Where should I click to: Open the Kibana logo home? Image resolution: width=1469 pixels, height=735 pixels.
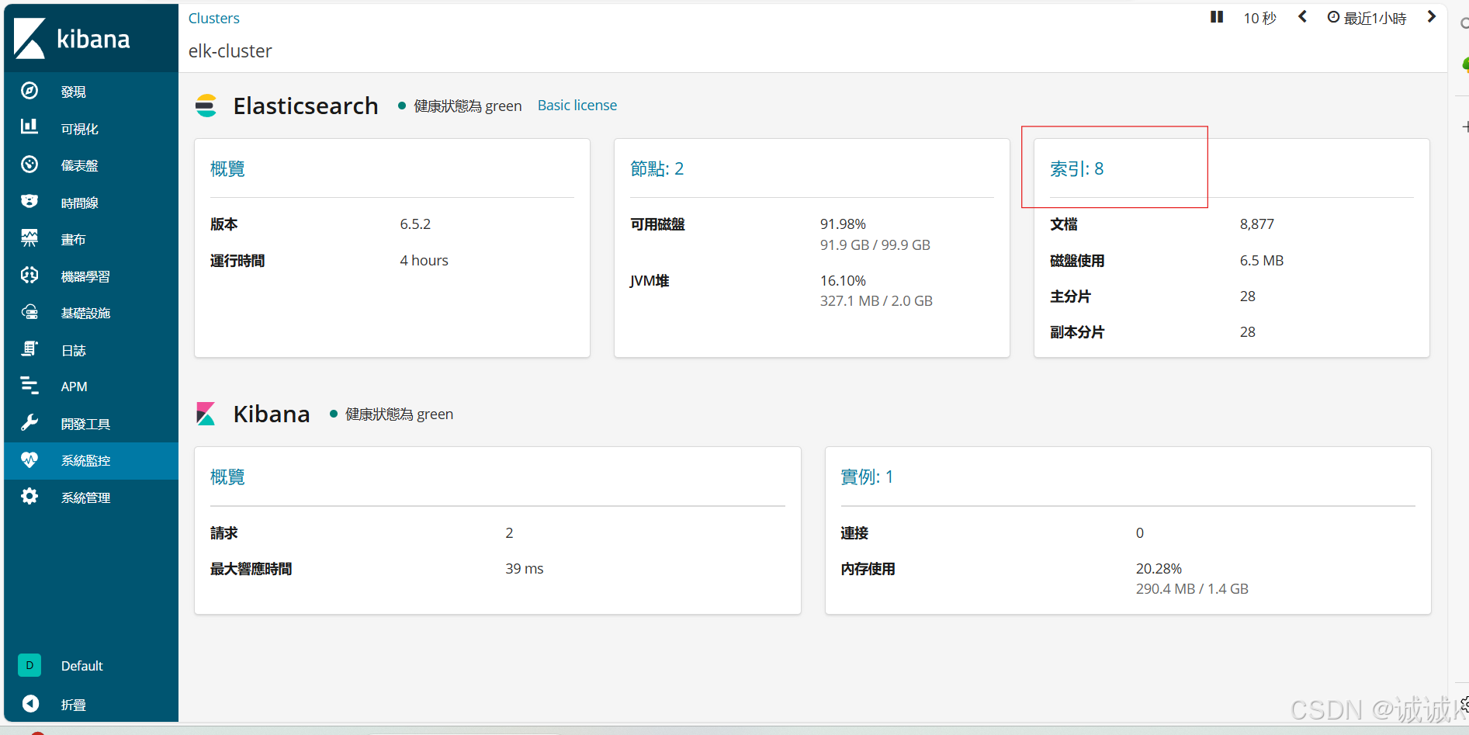tap(72, 38)
